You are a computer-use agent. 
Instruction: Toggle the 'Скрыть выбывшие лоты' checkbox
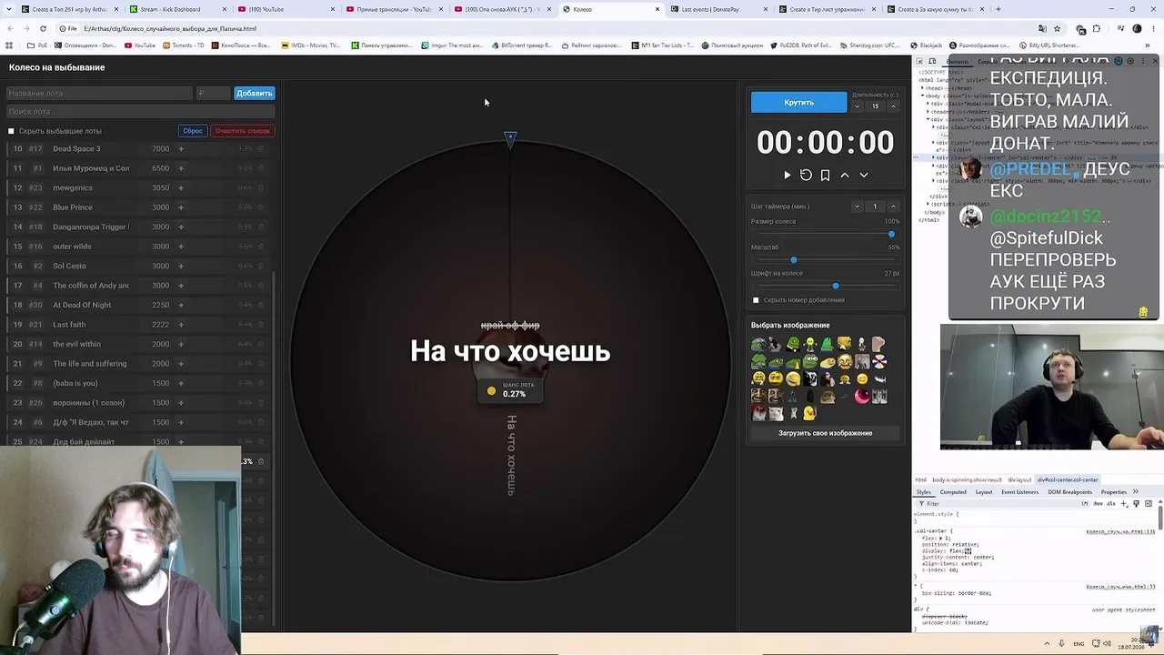coord(12,131)
